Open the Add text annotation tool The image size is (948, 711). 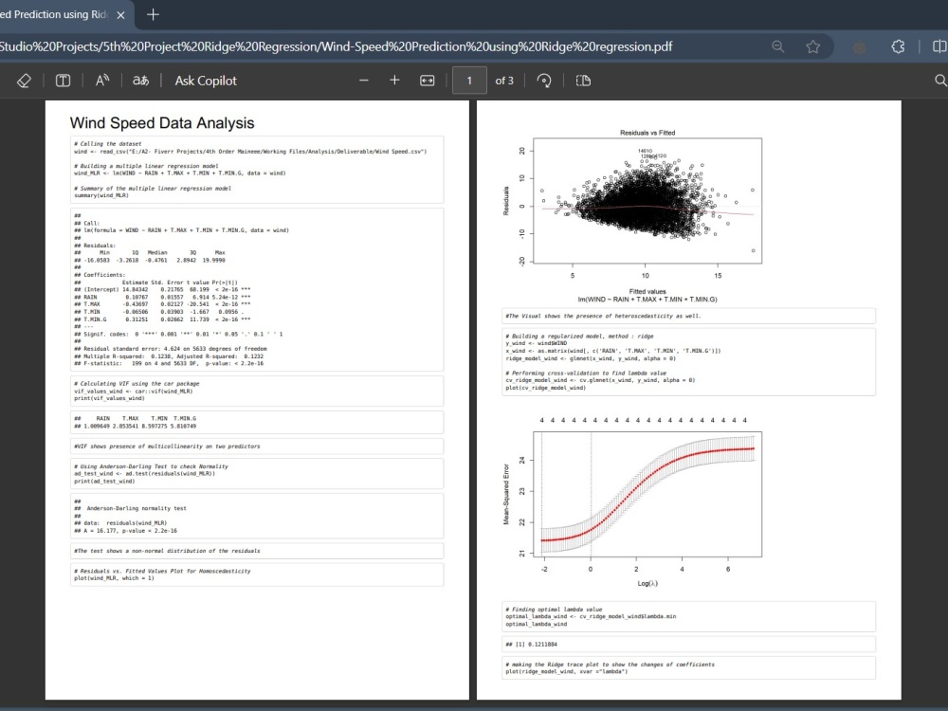coord(63,81)
